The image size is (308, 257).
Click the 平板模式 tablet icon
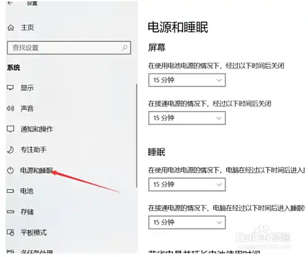(x=10, y=232)
